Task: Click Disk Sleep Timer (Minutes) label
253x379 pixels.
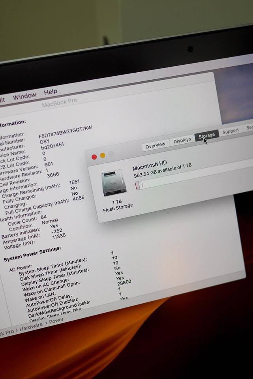Action: point(51,273)
